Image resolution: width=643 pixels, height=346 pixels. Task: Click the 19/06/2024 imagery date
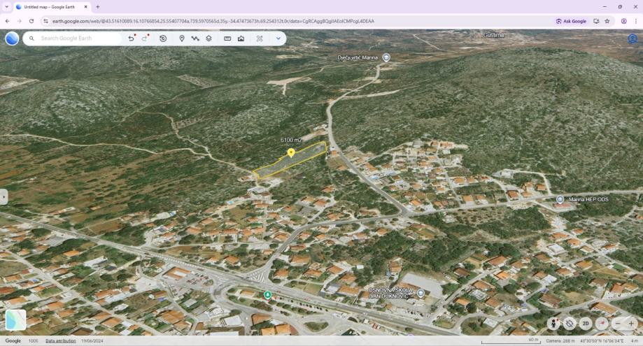(92, 340)
